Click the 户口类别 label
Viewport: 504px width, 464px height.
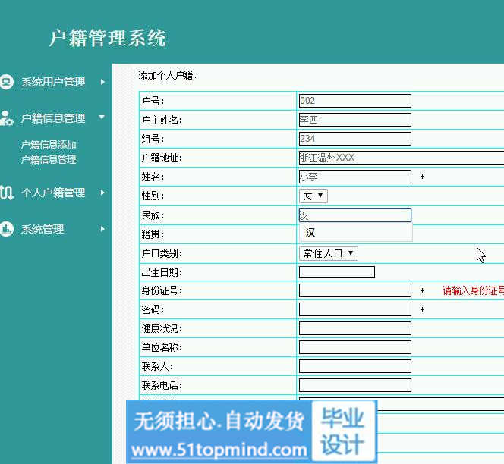tap(162, 253)
